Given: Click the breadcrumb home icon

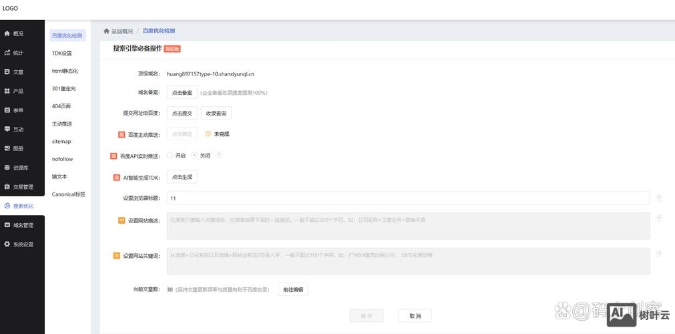Looking at the screenshot, I should pyautogui.click(x=106, y=31).
